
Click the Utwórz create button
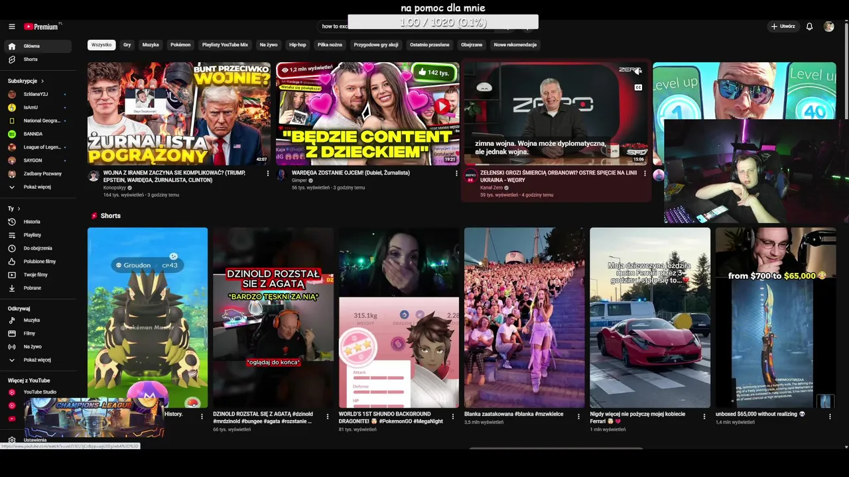[783, 26]
